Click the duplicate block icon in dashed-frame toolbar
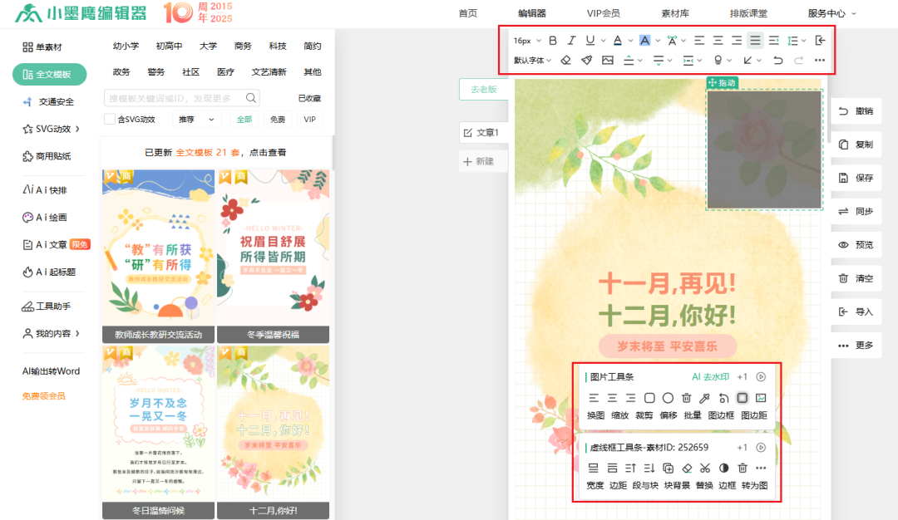 [668, 468]
